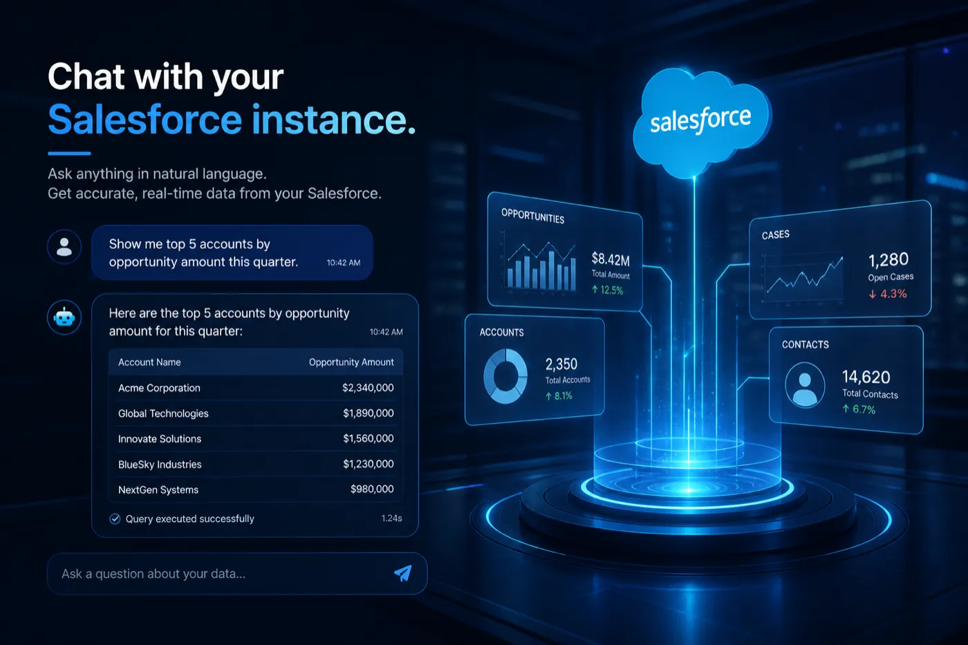Image resolution: width=968 pixels, height=645 pixels.
Task: Focus the 'Ask a question about your data' field
Action: 237,574
